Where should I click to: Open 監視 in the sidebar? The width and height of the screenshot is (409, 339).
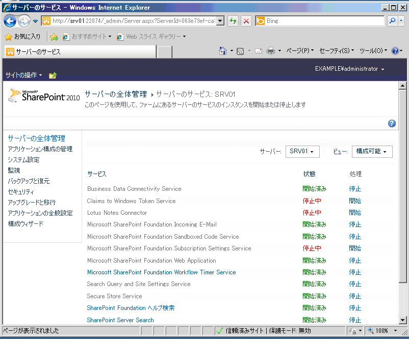(x=14, y=171)
